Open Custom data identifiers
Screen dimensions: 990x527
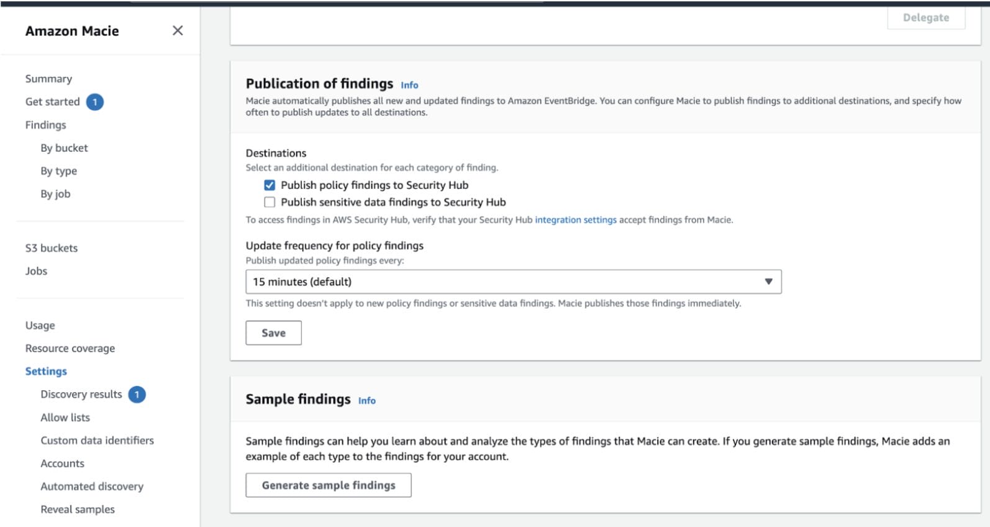97,441
